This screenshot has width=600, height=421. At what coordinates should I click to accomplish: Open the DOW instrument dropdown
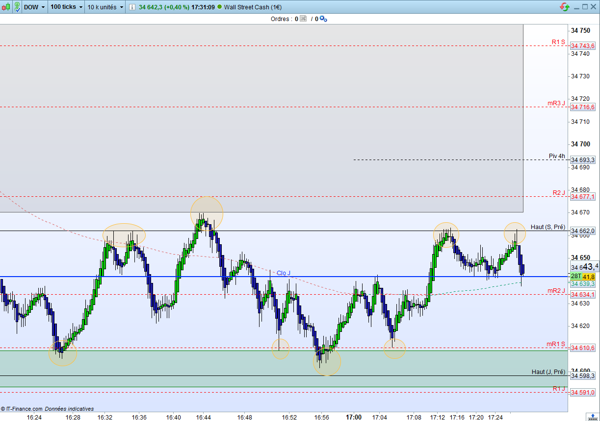pos(34,7)
